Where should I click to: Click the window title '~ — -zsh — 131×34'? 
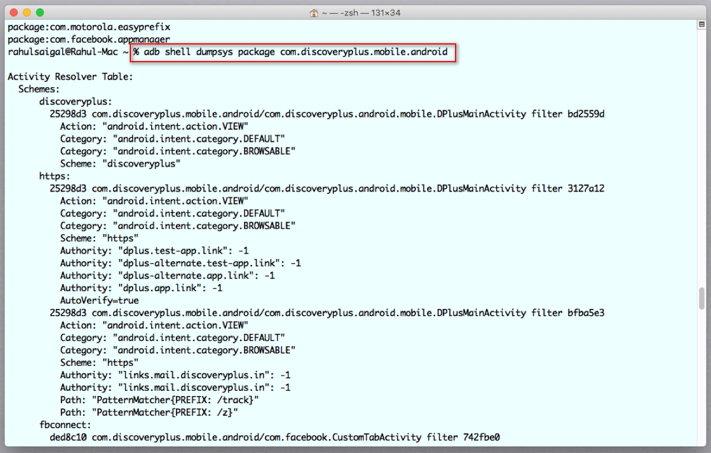point(361,12)
